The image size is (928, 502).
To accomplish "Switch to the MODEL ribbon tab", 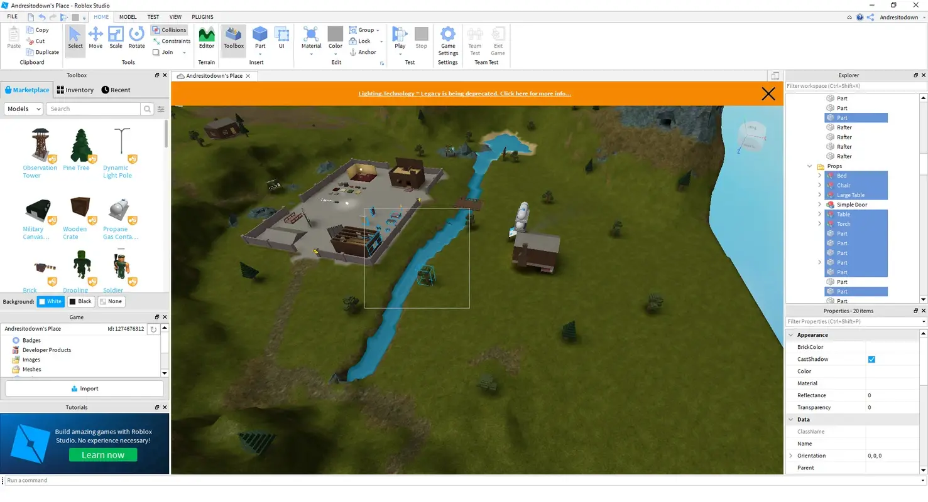I will click(128, 17).
